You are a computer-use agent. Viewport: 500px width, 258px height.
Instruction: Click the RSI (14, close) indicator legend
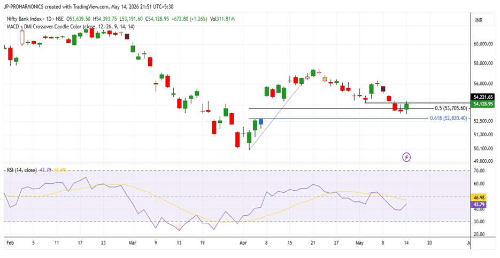coord(22,170)
